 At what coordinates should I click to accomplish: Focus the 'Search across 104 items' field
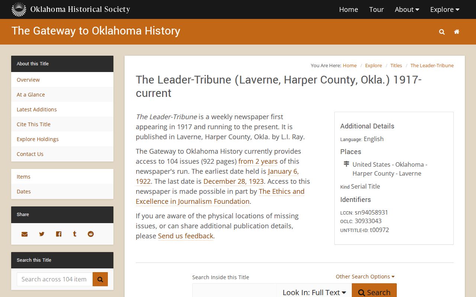click(x=55, y=279)
